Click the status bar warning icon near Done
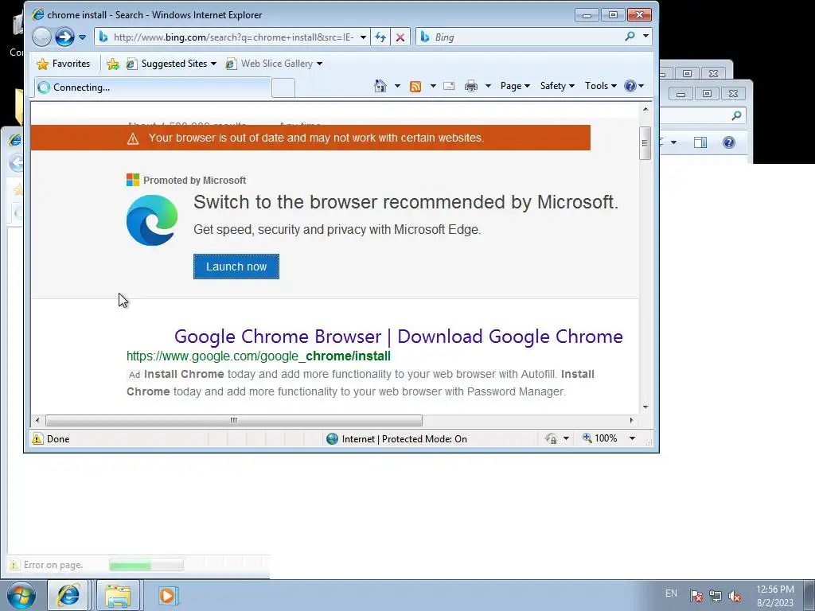 click(x=37, y=439)
